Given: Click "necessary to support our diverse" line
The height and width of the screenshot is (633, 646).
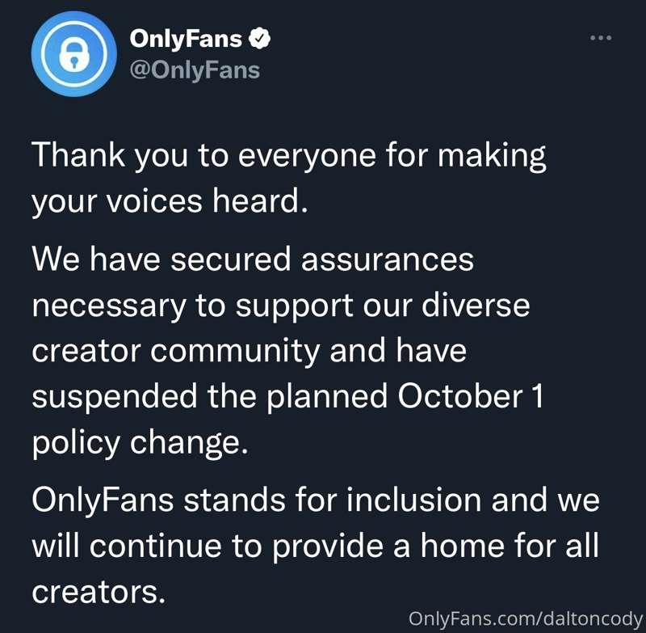Looking at the screenshot, I should (x=280, y=306).
